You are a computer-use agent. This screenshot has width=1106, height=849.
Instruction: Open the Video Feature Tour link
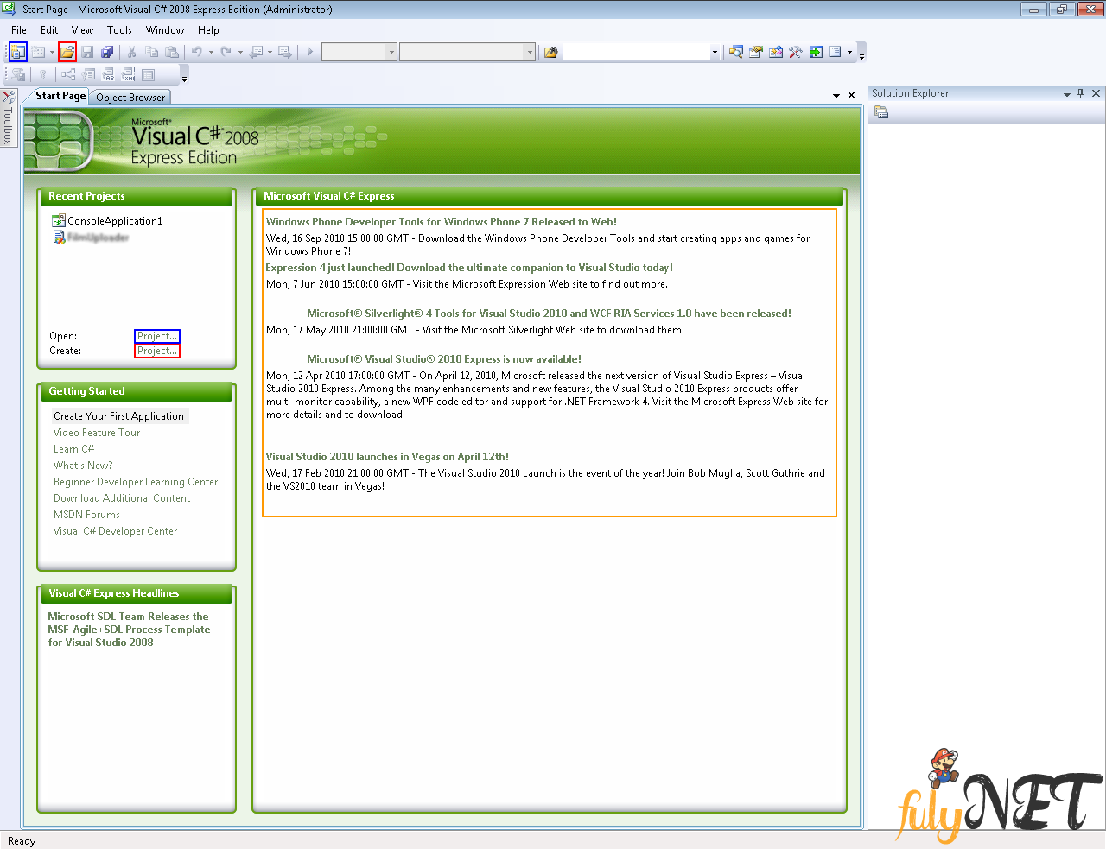coord(97,433)
